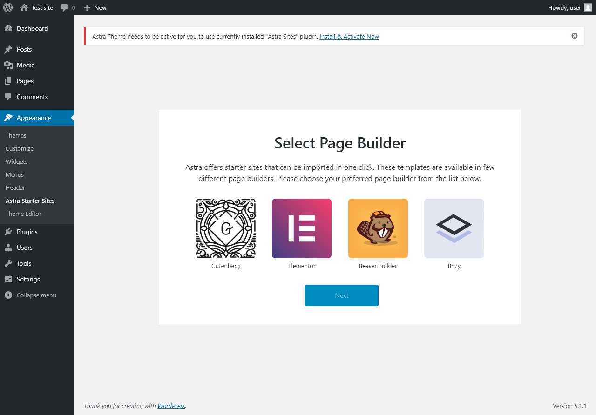Click the plus icon beside New
This screenshot has width=596, height=415.
click(x=87, y=7)
